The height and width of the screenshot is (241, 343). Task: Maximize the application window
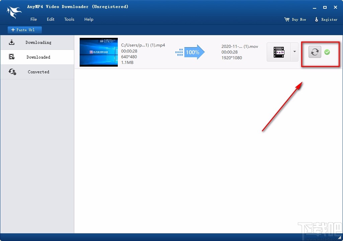click(x=325, y=7)
